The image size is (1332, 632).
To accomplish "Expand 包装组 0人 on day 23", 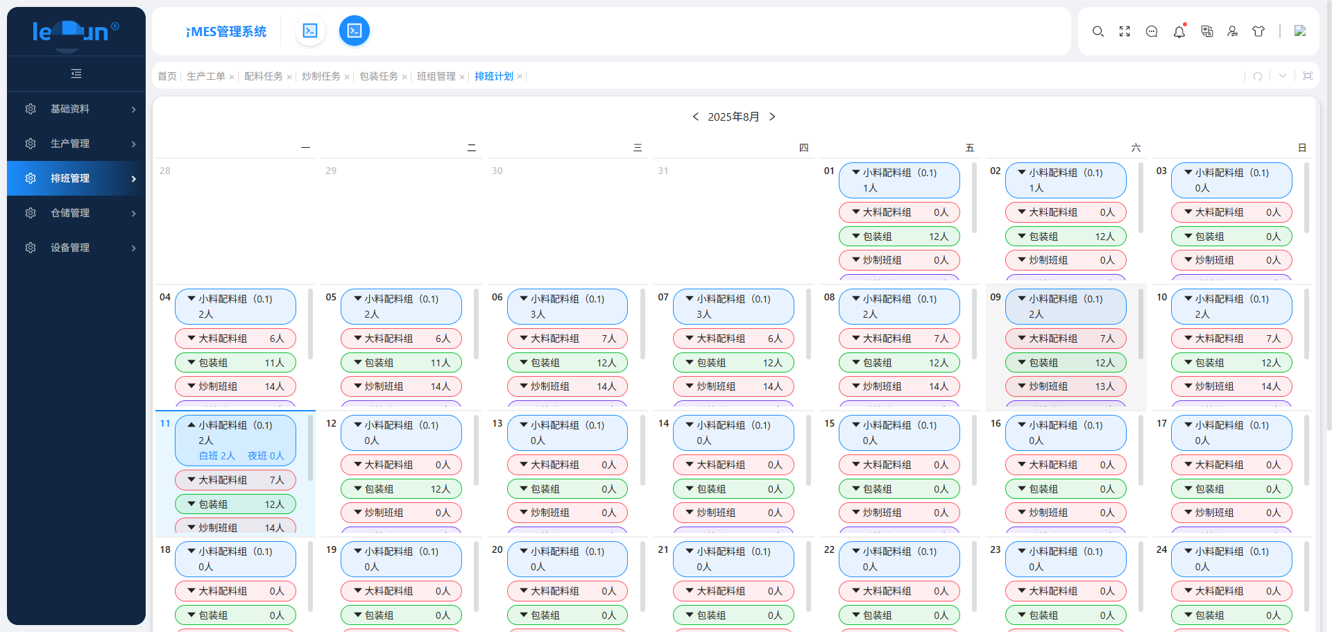I will click(1066, 615).
